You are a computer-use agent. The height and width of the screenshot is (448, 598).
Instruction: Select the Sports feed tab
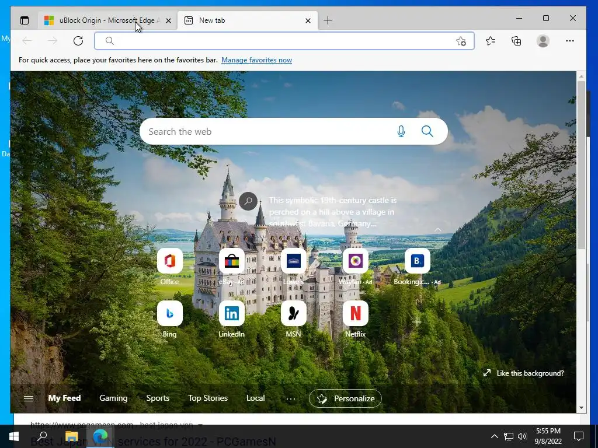click(158, 398)
